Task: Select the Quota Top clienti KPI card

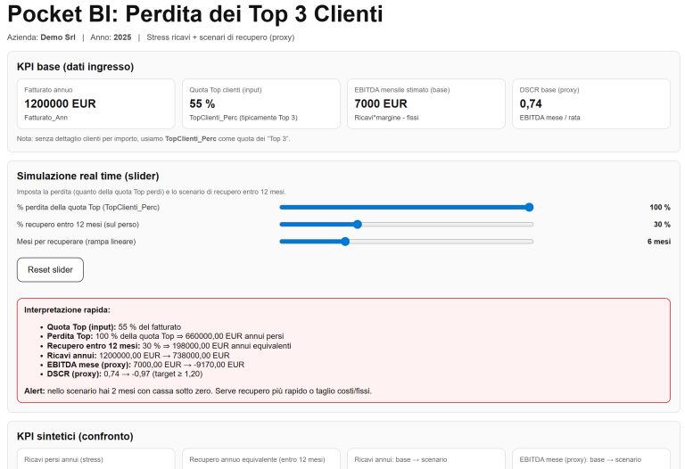Action: (261, 103)
